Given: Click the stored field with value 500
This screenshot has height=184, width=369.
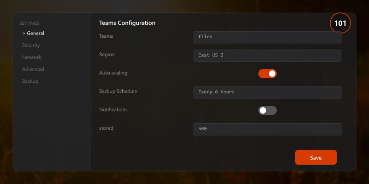Looking at the screenshot, I should tap(268, 129).
